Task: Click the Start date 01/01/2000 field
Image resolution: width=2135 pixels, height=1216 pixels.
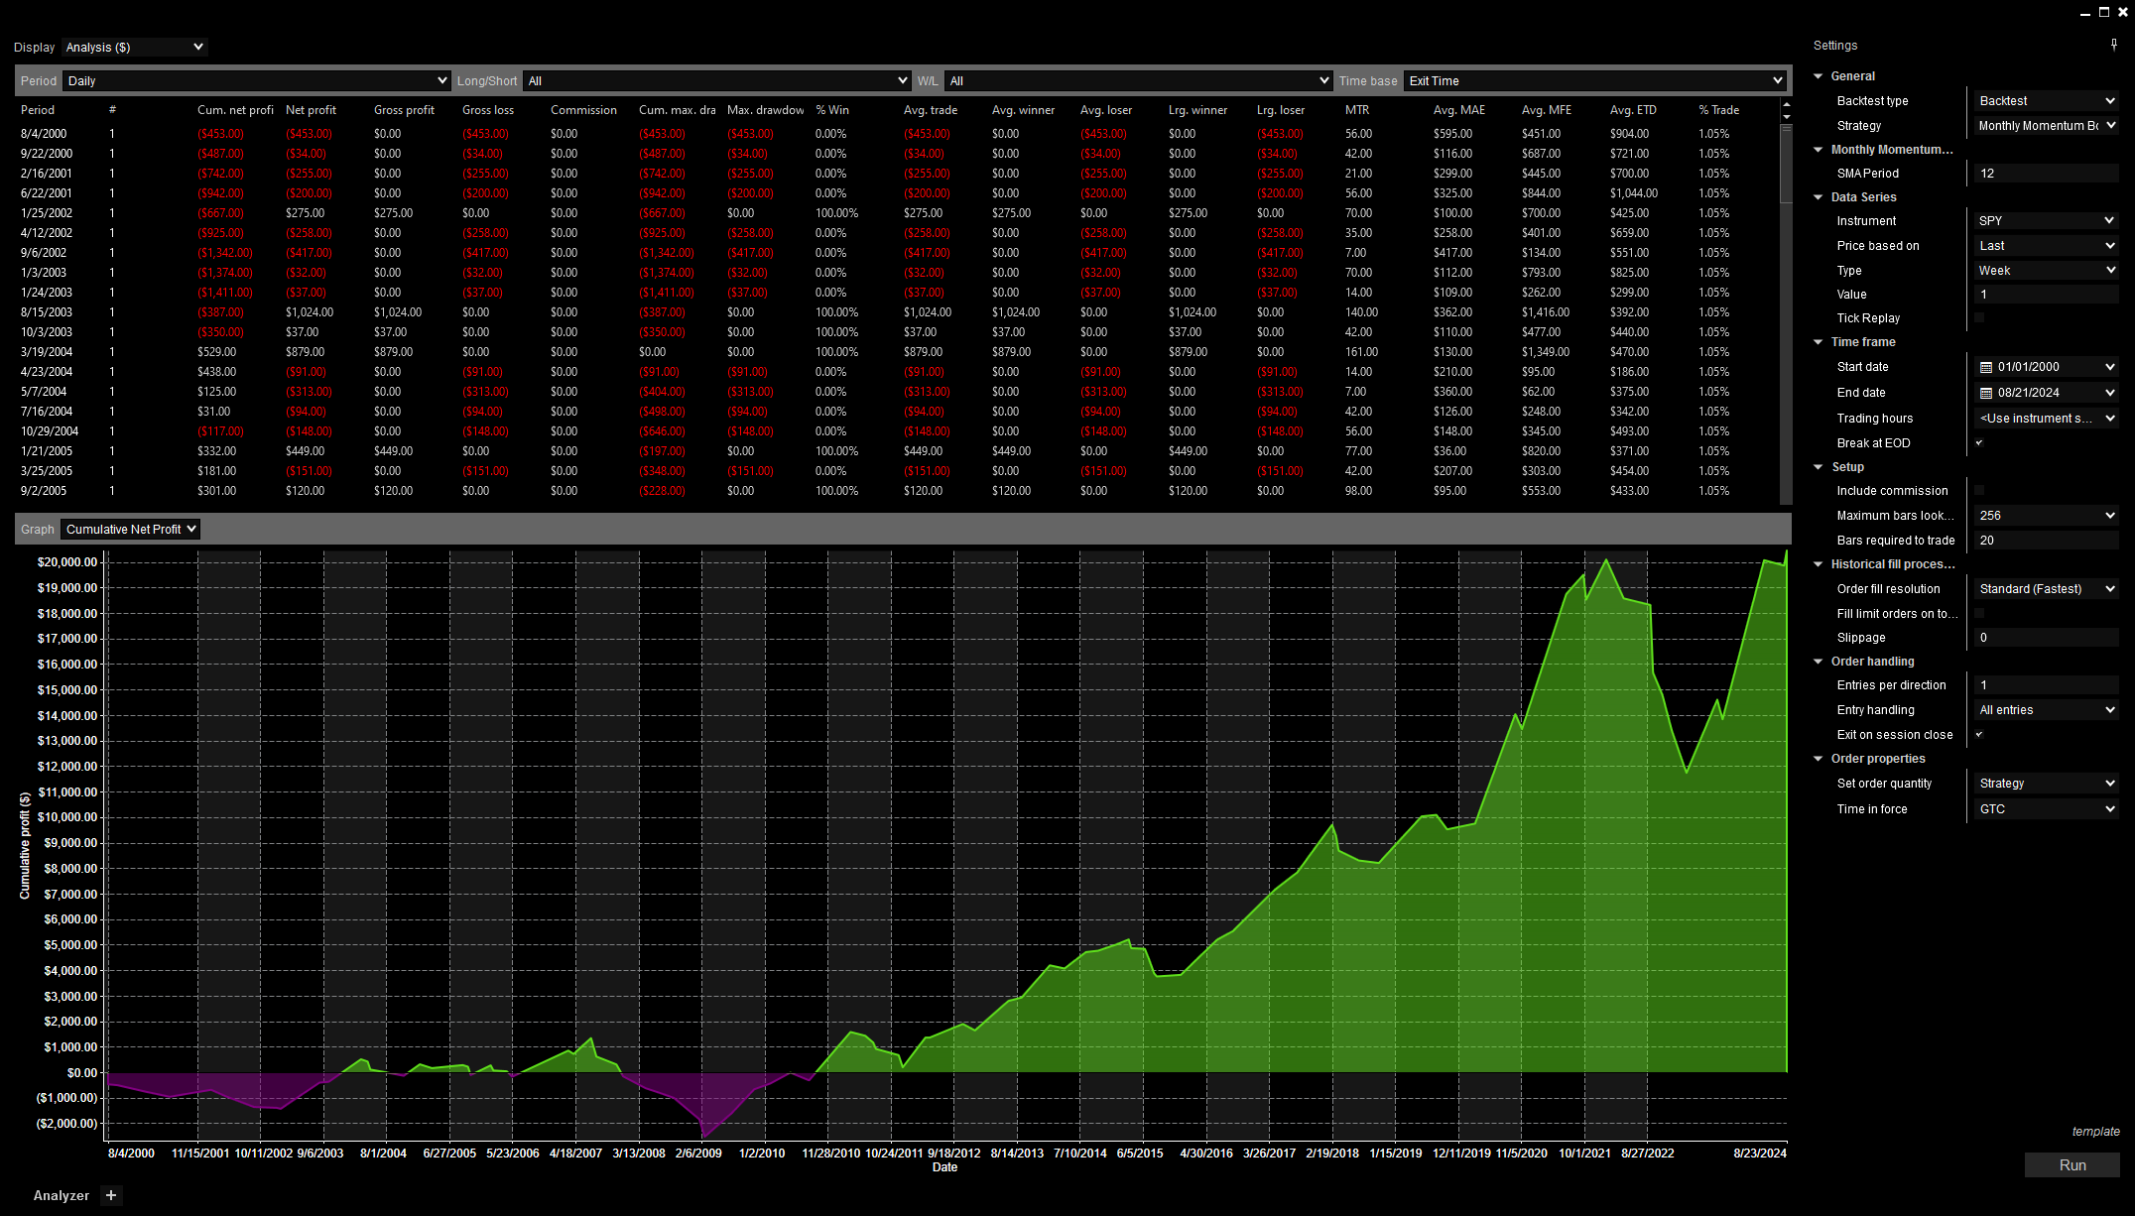Action: click(2047, 367)
